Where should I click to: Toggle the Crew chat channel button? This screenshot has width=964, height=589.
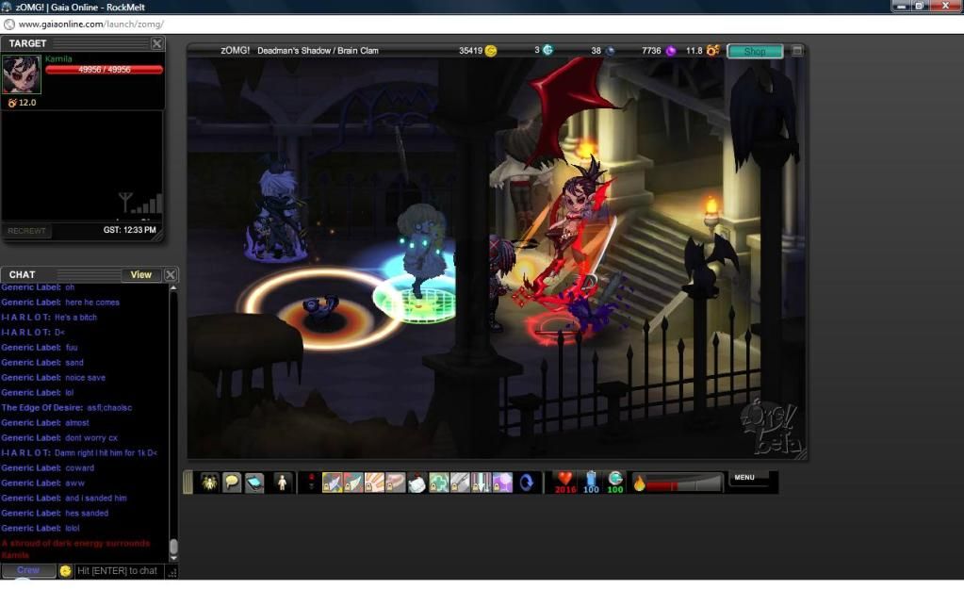tap(28, 570)
